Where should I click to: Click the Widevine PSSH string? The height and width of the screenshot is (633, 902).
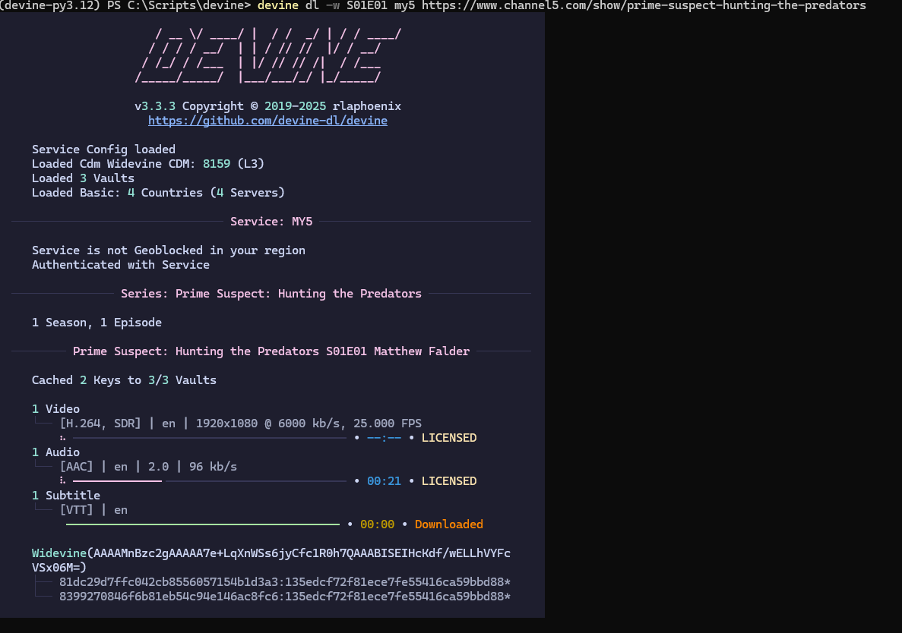tap(271, 560)
